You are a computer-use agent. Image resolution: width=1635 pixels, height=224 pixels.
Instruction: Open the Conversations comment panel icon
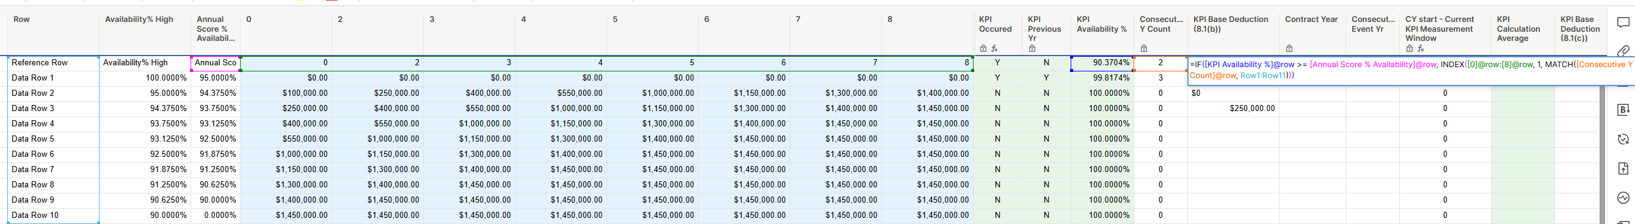(x=1622, y=23)
